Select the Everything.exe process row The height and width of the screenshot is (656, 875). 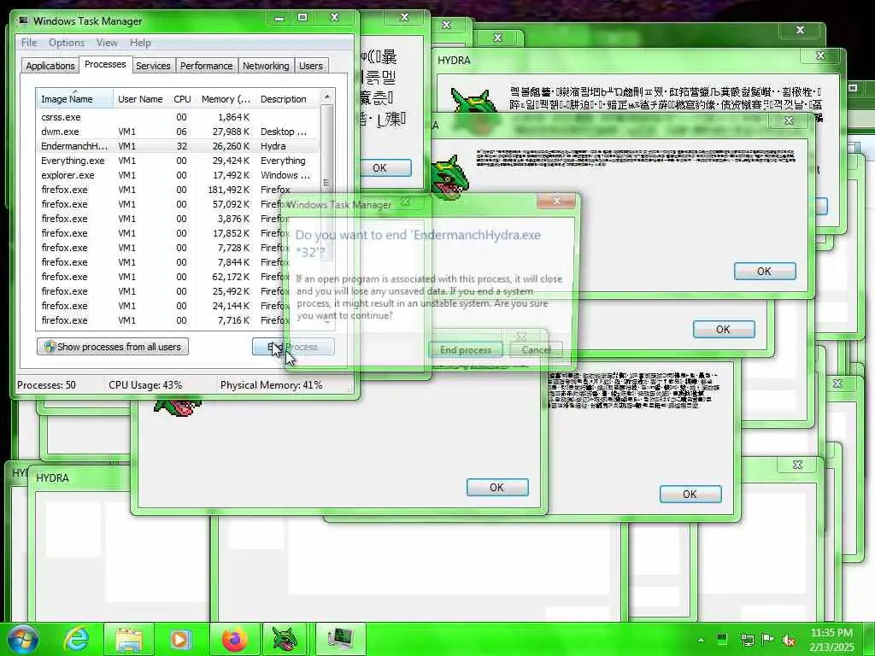(x=179, y=161)
